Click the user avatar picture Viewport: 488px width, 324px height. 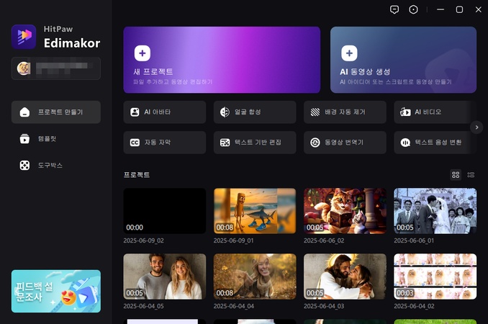pos(24,68)
